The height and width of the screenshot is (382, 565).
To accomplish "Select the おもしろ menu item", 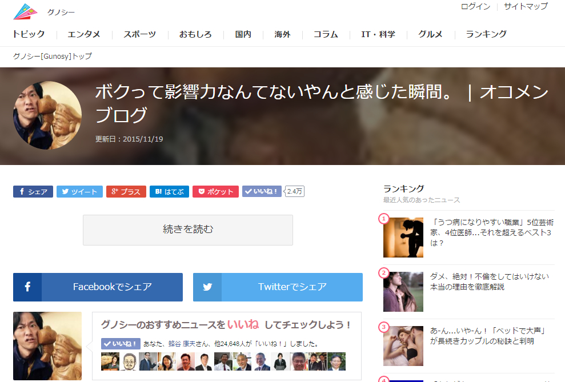I will [195, 34].
